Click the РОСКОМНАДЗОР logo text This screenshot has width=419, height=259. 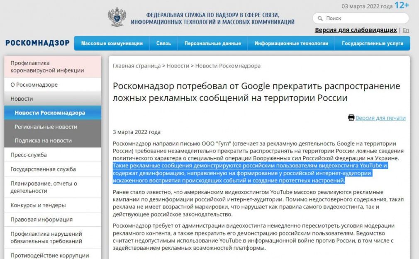click(37, 43)
